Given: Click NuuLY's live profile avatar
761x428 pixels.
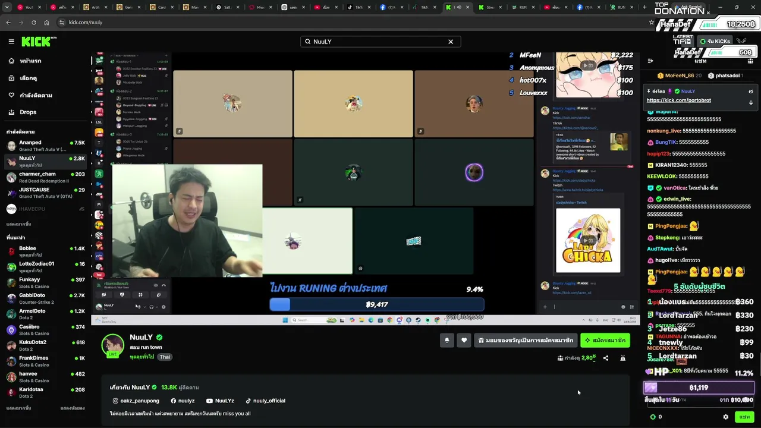Looking at the screenshot, I should (113, 346).
